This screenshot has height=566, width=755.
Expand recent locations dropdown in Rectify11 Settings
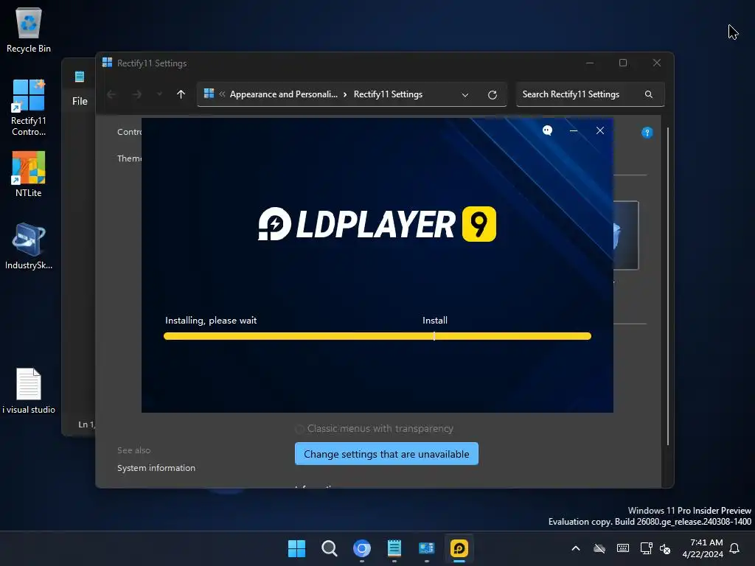[x=159, y=94]
